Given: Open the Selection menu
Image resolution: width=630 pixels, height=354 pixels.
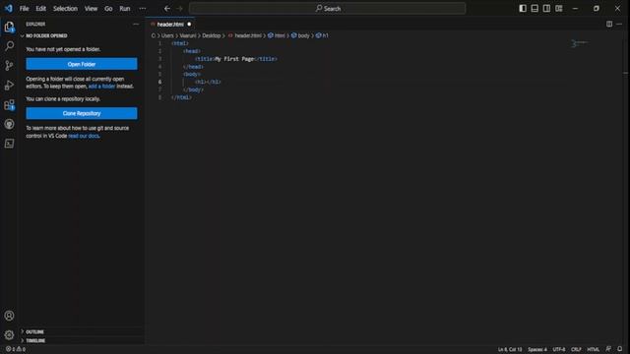Looking at the screenshot, I should point(65,9).
